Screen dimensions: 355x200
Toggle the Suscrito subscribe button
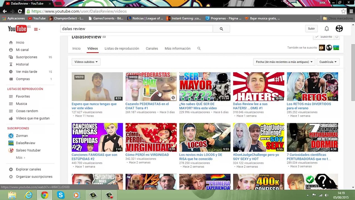pos(324,37)
